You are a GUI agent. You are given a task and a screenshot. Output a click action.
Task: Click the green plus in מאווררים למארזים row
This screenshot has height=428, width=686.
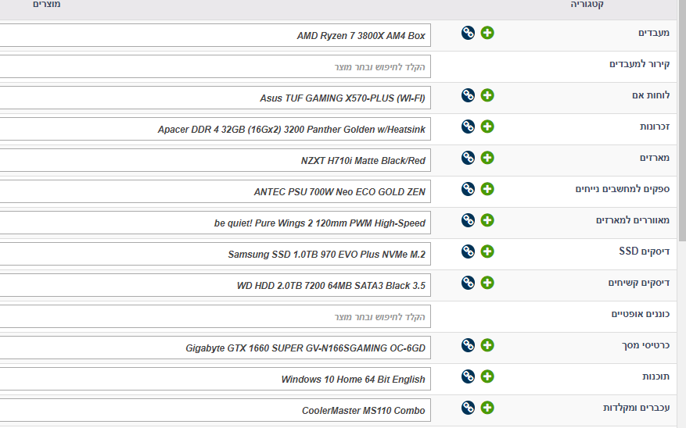[487, 220]
